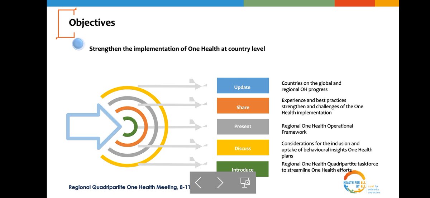430x198 pixels.
Task: Select the blue Update box
Action: coord(243,86)
